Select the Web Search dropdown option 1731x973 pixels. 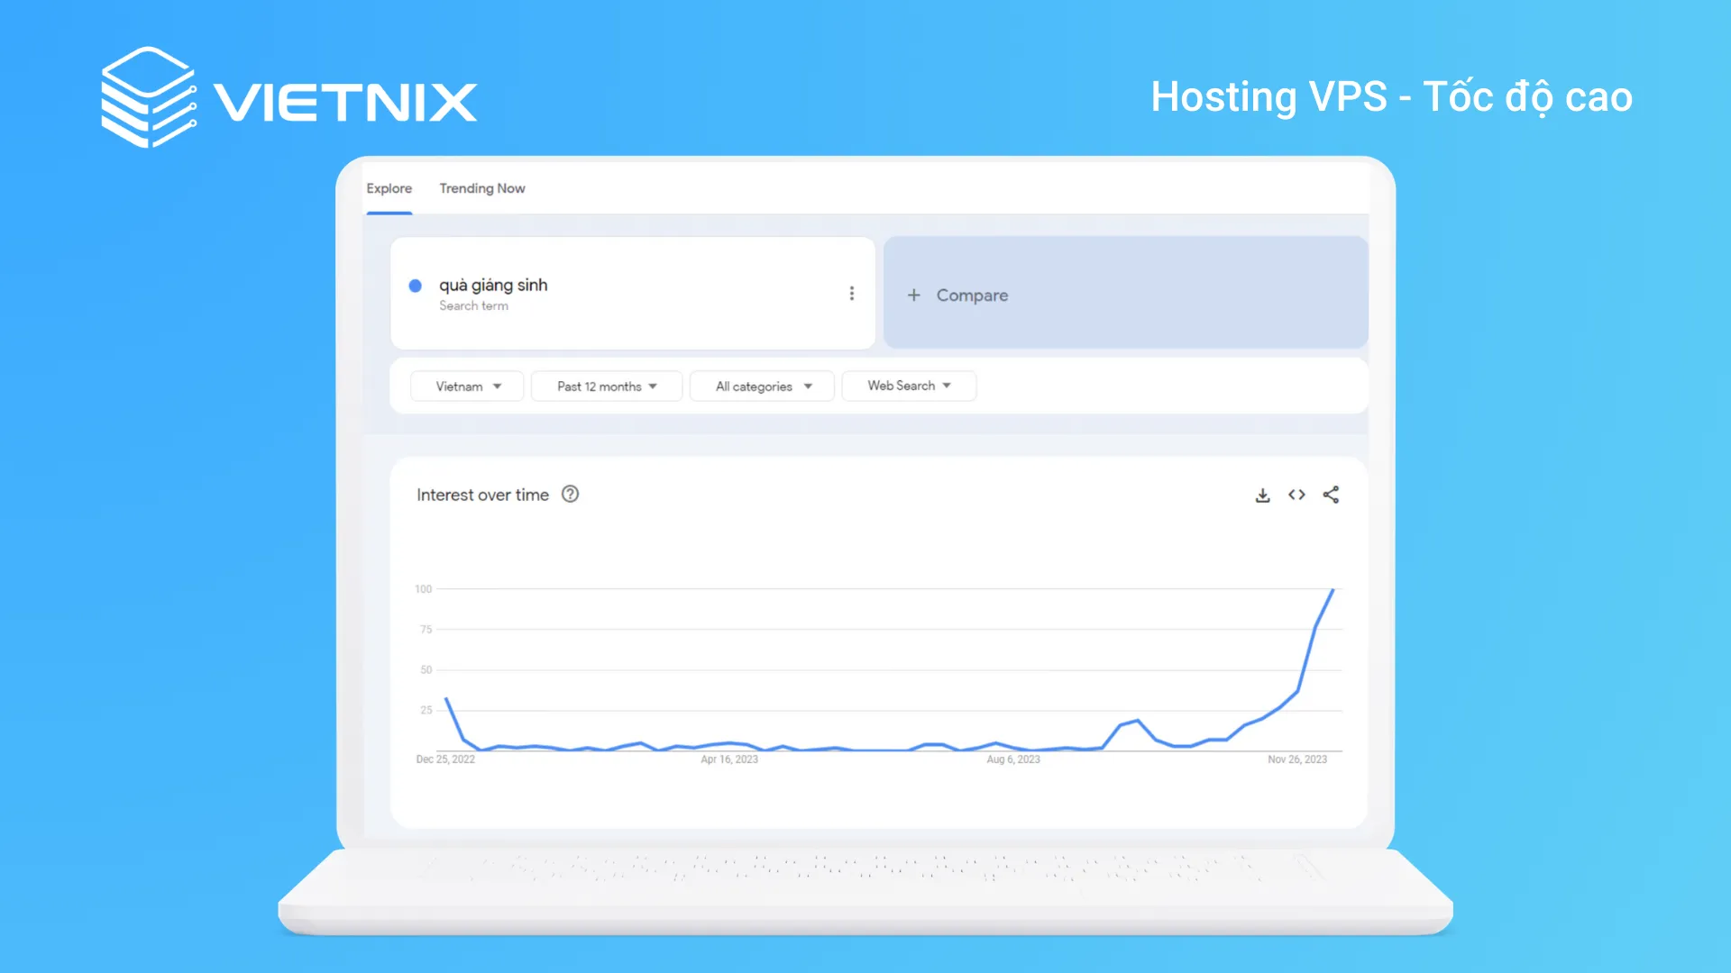906,385
